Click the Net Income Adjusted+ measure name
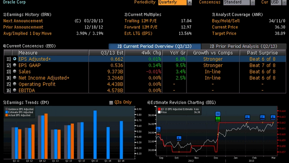 44,78
